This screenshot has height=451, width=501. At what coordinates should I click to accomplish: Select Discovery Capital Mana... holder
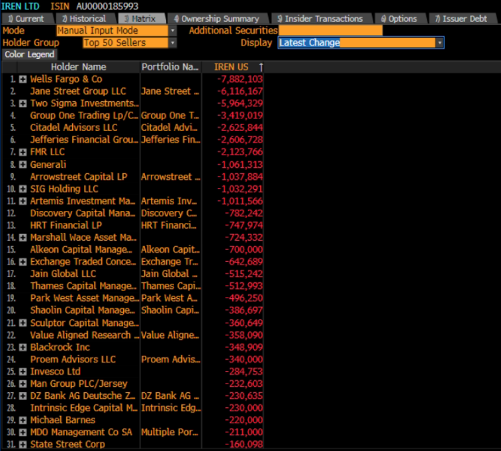[83, 213]
